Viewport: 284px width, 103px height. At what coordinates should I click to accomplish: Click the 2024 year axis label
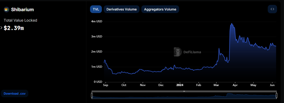pyautogui.click(x=180, y=85)
